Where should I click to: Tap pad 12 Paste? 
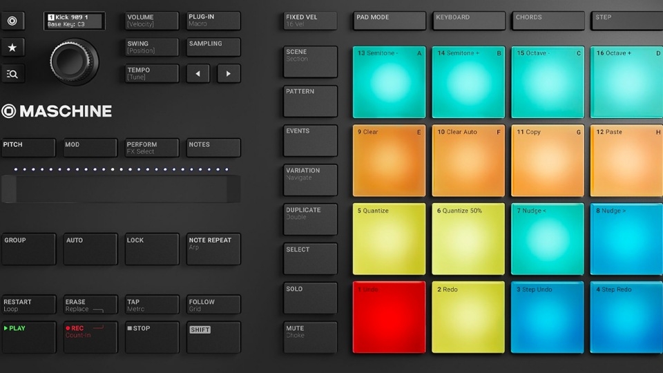tap(626, 161)
